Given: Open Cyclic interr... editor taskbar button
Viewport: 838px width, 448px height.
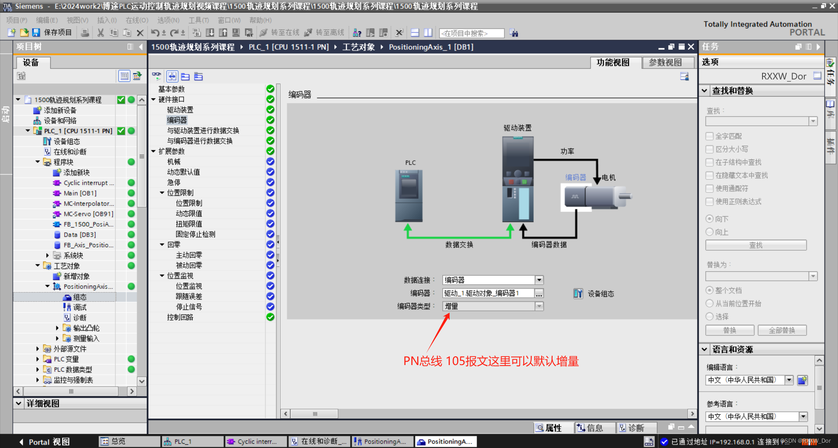Looking at the screenshot, I should [256, 441].
